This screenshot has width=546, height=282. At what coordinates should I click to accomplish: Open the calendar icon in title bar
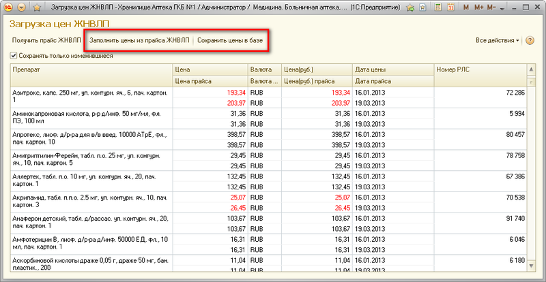[450, 7]
